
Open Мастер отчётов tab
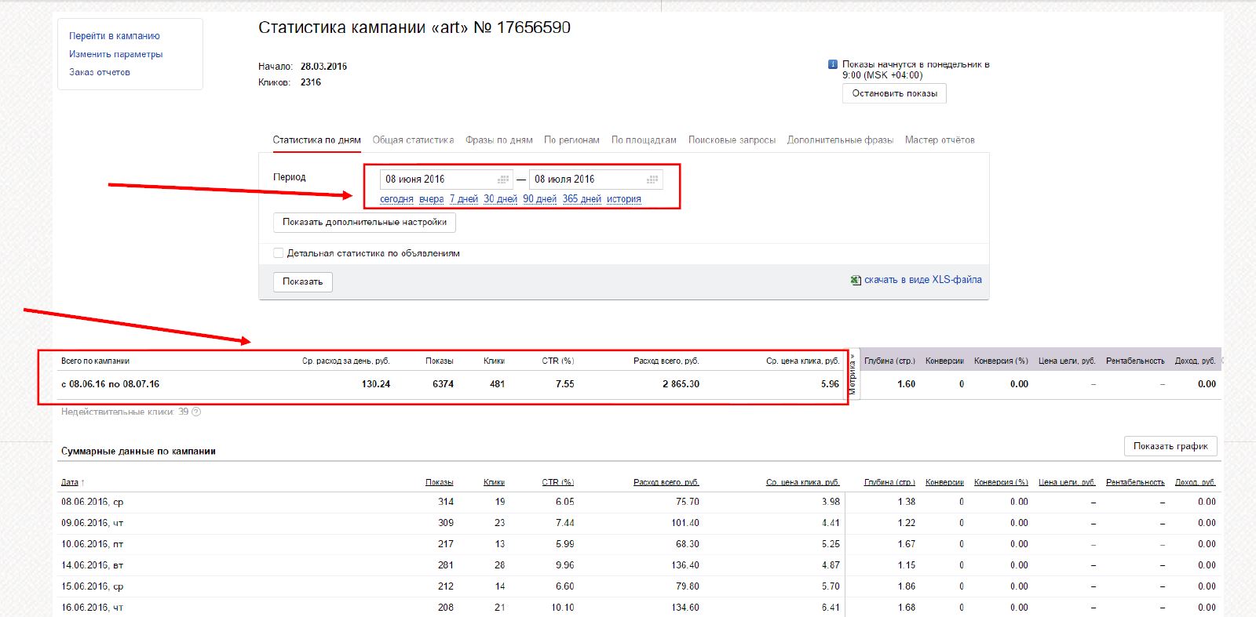(x=940, y=140)
